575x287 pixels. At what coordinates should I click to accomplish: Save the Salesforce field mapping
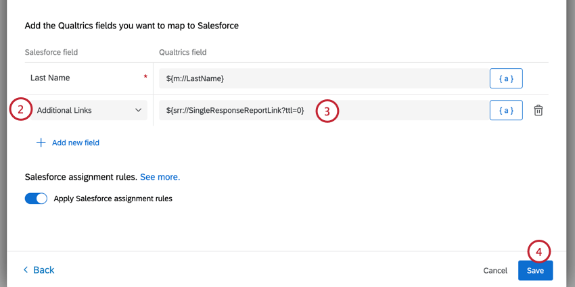(535, 270)
